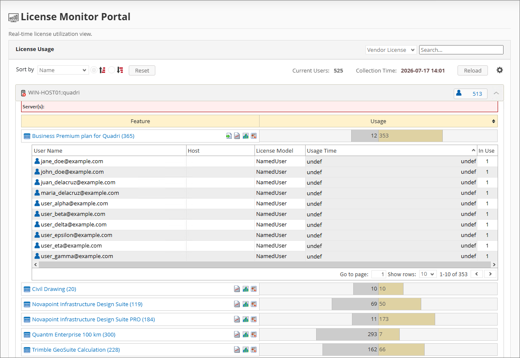Select the user_epsilon@example.com row
This screenshot has height=358, width=520.
pos(265,235)
